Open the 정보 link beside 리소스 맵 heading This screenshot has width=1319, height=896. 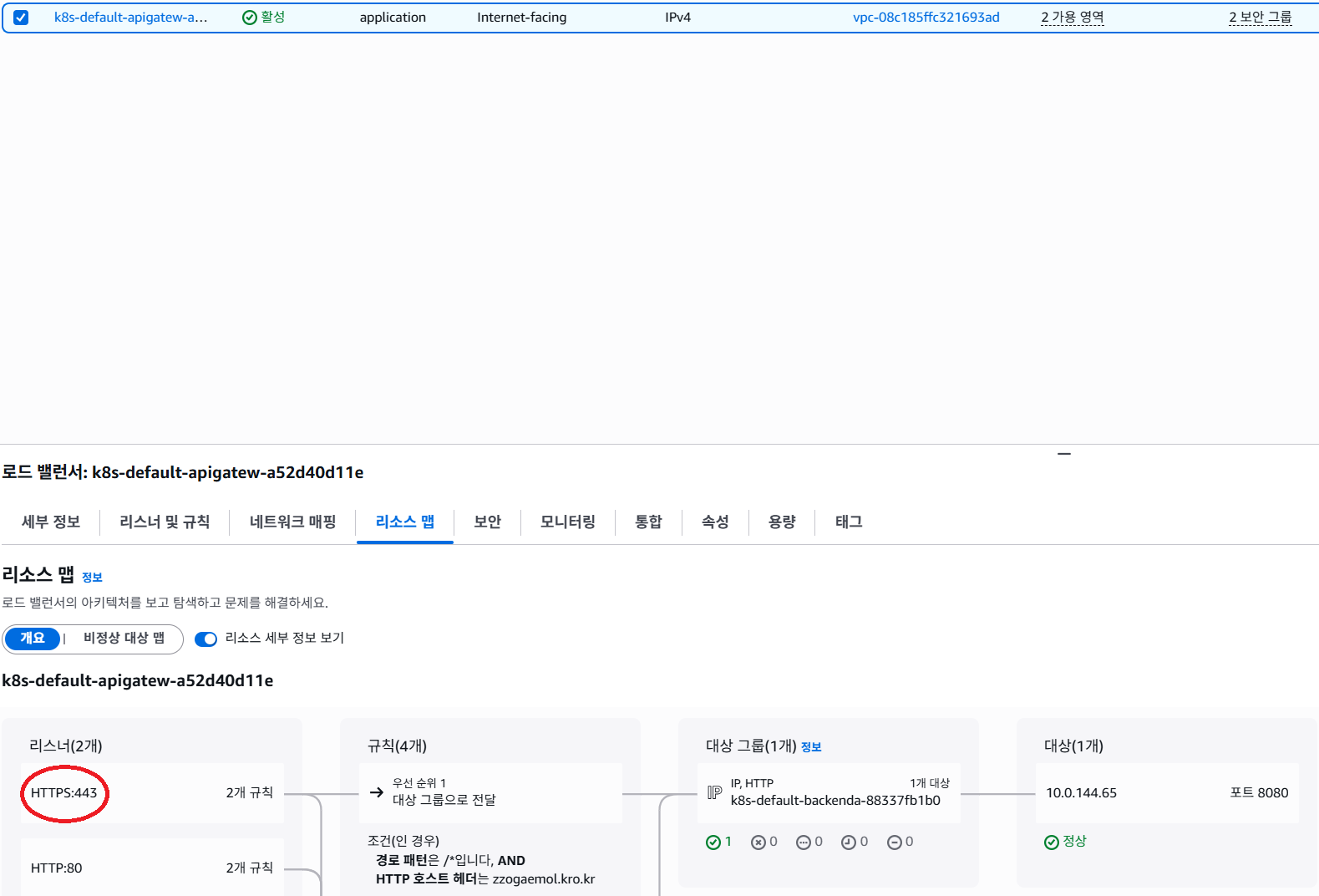[x=92, y=578]
